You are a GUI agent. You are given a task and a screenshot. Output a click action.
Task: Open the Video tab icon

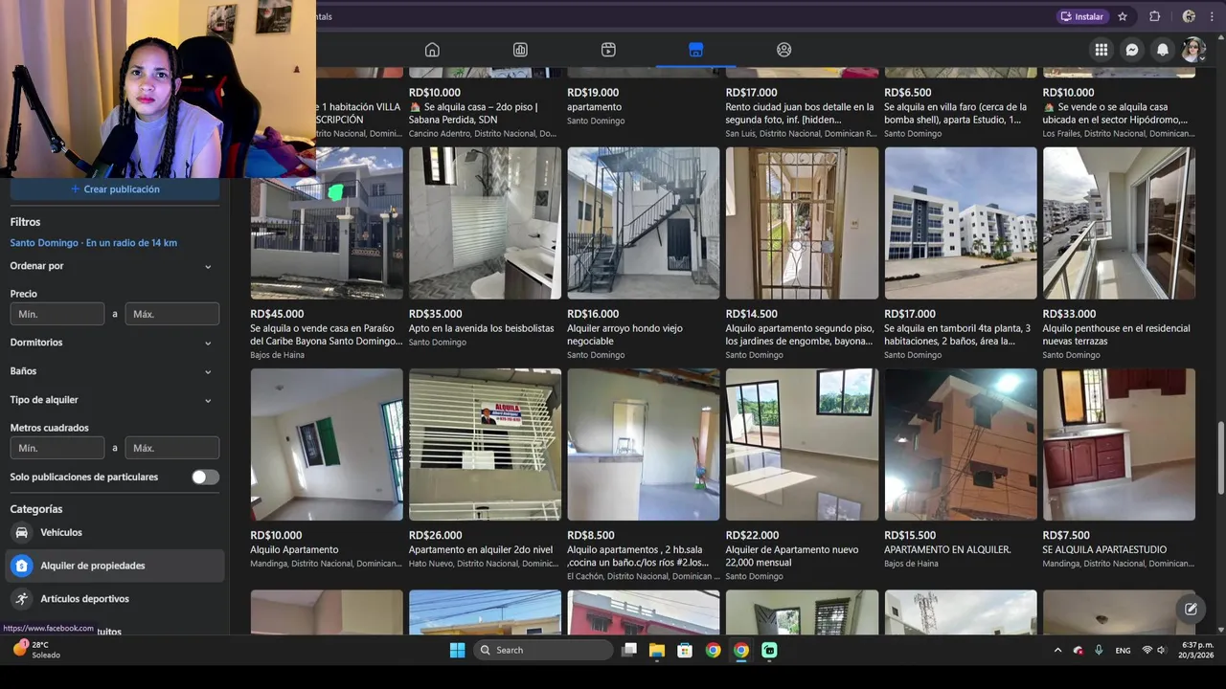pyautogui.click(x=608, y=50)
